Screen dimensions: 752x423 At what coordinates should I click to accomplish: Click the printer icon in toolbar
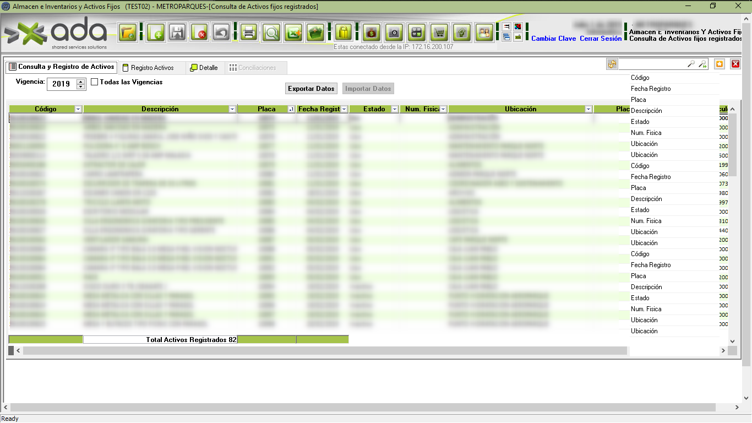tap(249, 33)
